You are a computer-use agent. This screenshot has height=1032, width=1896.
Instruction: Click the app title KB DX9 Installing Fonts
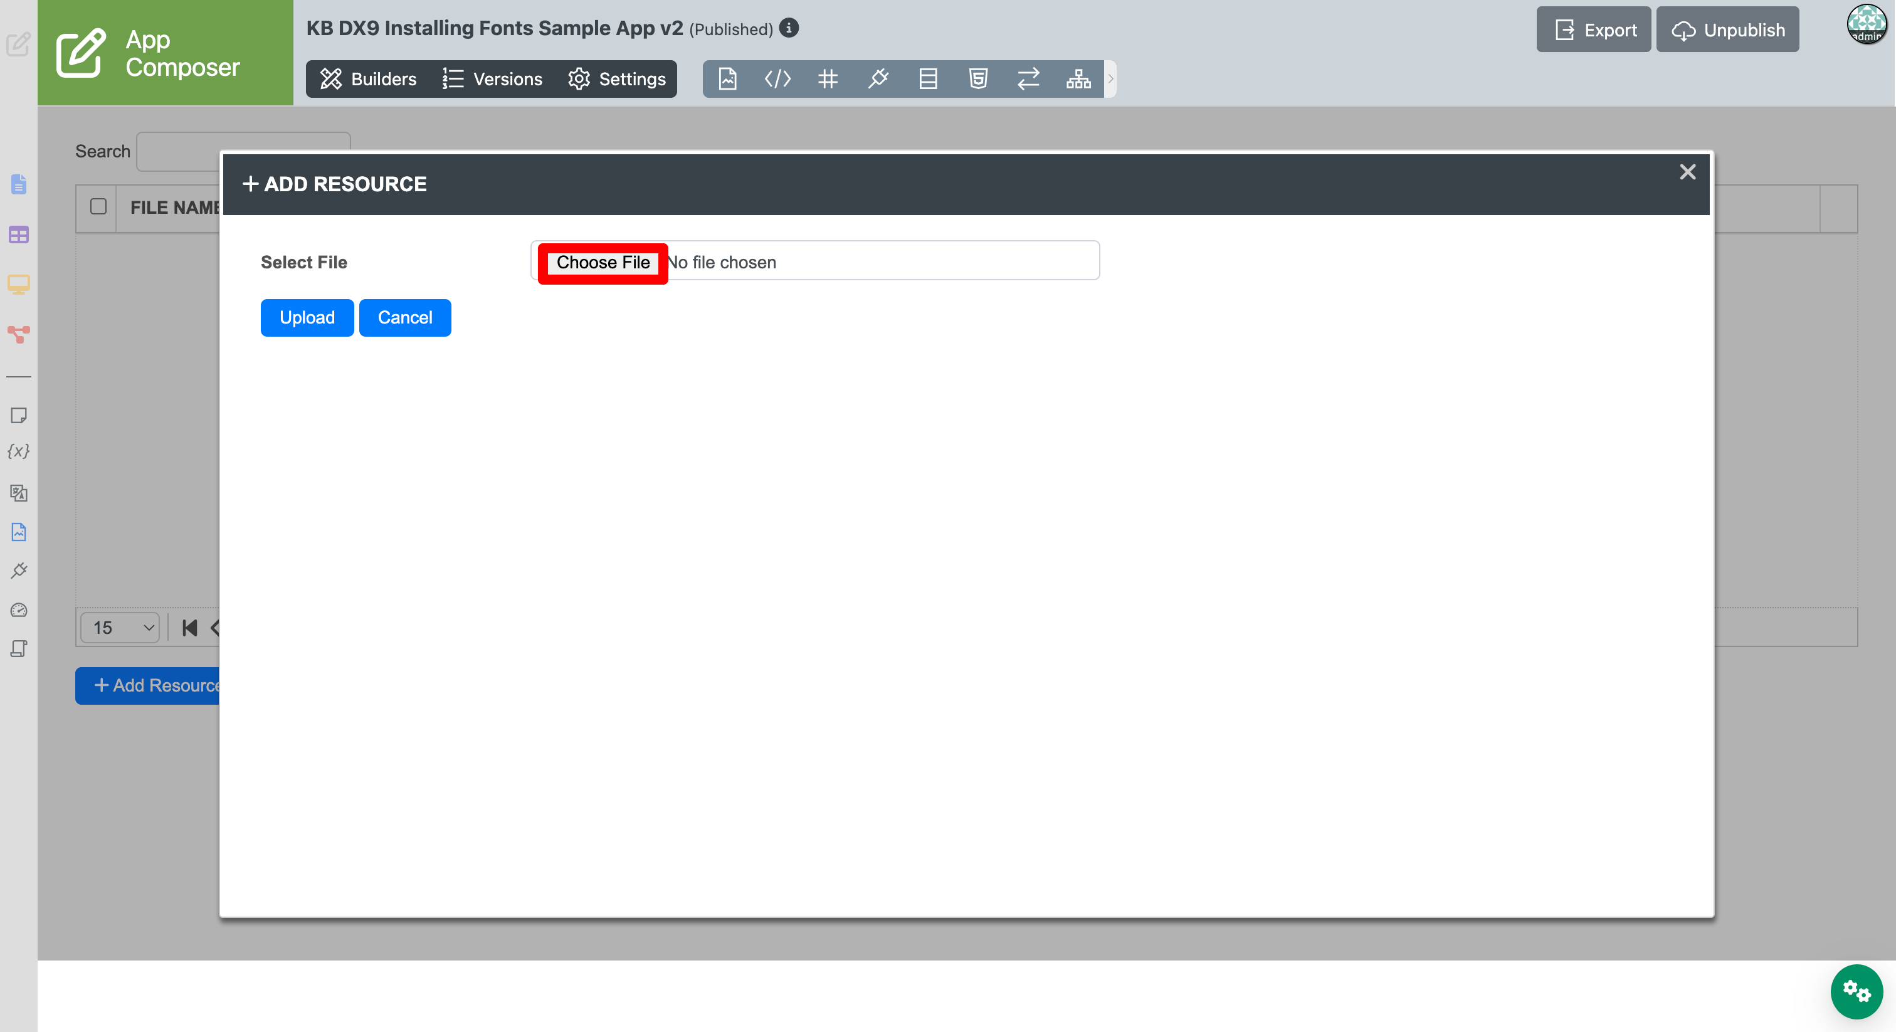tap(495, 28)
